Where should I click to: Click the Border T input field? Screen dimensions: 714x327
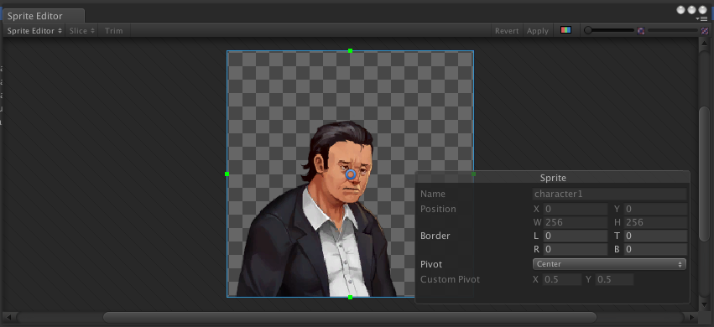click(x=655, y=236)
